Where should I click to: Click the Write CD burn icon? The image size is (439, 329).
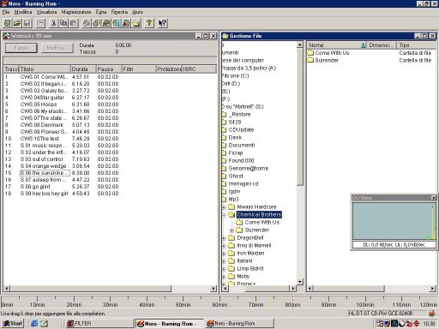pos(87,23)
